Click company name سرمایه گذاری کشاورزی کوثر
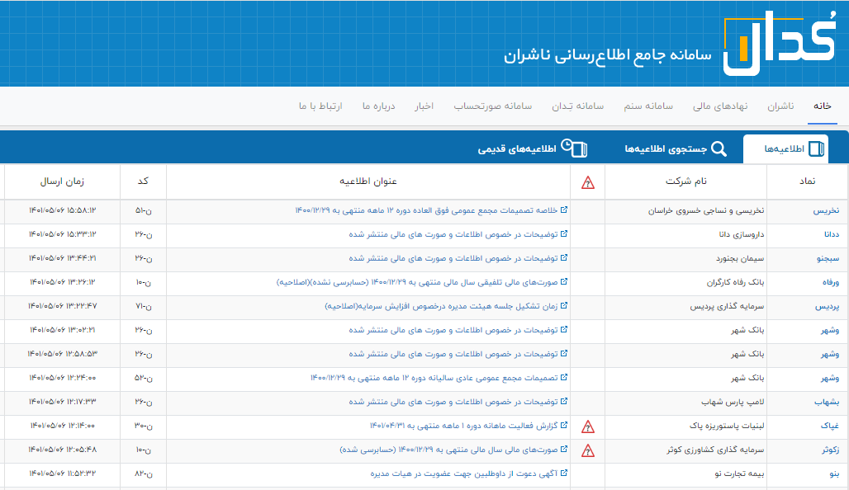The image size is (849, 490). click(x=716, y=450)
